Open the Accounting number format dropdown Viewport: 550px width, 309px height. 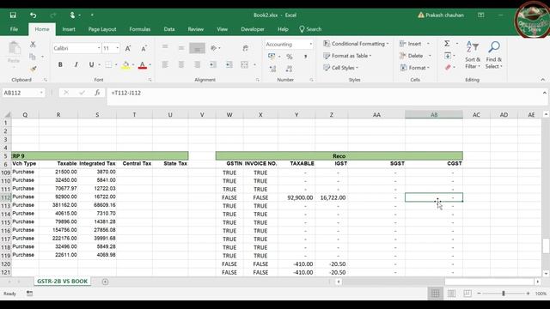(311, 44)
